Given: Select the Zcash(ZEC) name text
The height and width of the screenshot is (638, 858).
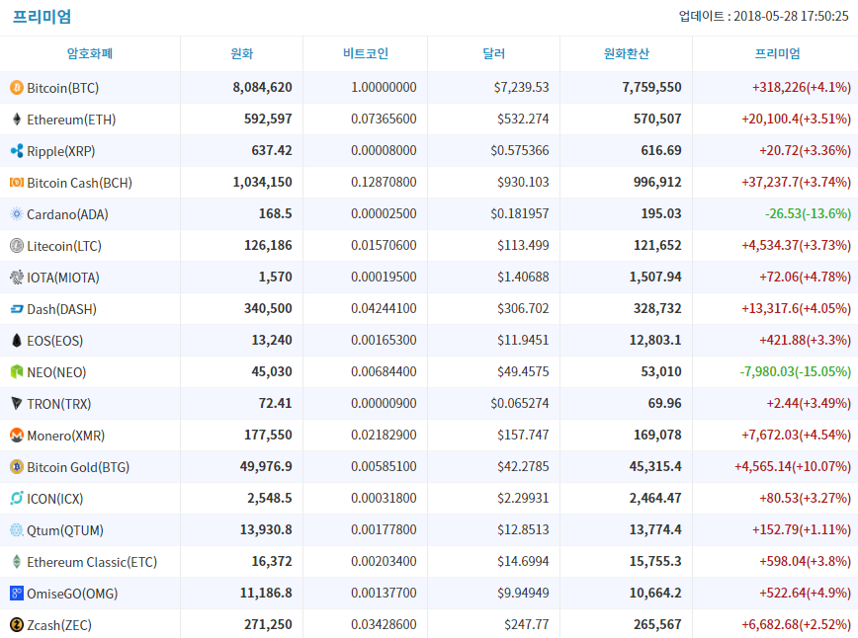Looking at the screenshot, I should click(x=59, y=625).
